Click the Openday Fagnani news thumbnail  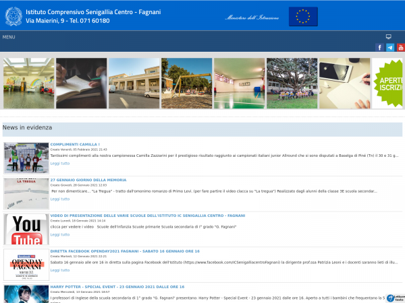[x=26, y=265]
